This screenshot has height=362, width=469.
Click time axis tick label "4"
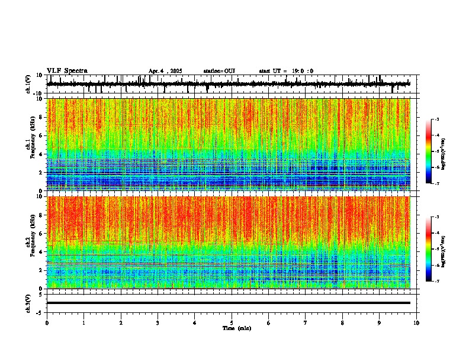tap(194, 323)
